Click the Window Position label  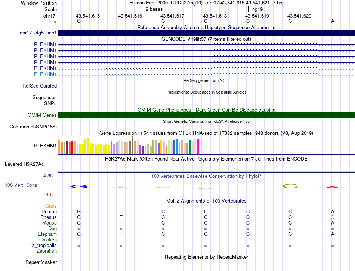tap(39, 3)
